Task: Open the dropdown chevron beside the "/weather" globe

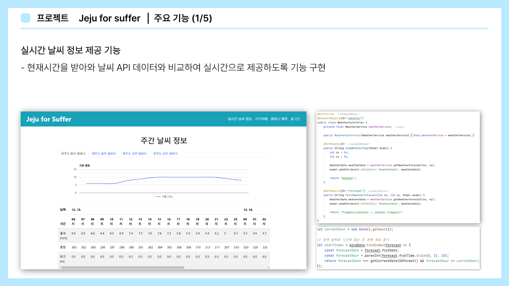Action: (x=345, y=118)
